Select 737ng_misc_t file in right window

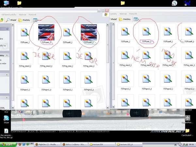(x=189, y=57)
